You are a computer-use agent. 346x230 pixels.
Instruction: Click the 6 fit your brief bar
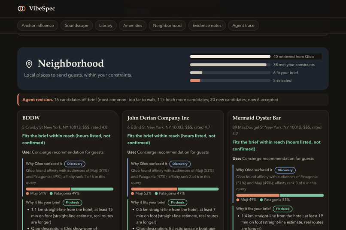[x=230, y=73]
